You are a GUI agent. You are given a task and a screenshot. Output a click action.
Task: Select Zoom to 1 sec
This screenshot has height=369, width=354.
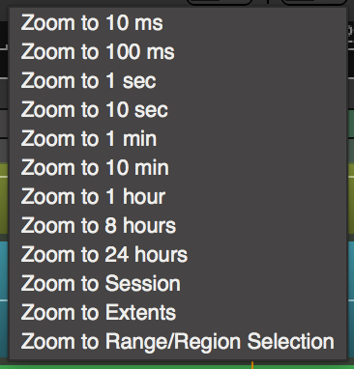178,81
